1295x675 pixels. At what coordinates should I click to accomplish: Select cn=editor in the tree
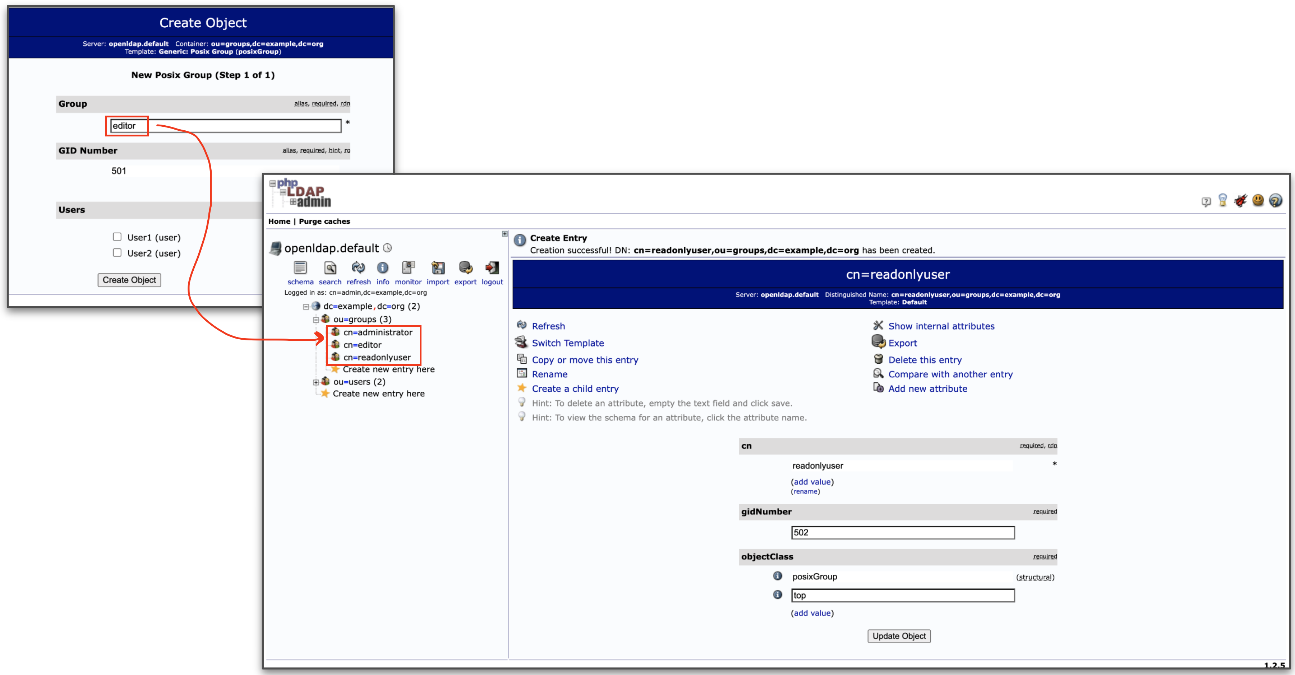click(x=362, y=345)
